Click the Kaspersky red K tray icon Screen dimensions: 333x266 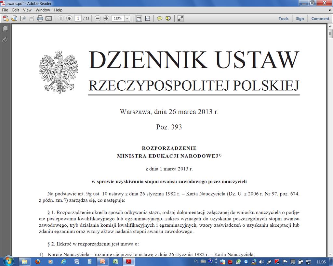click(277, 262)
